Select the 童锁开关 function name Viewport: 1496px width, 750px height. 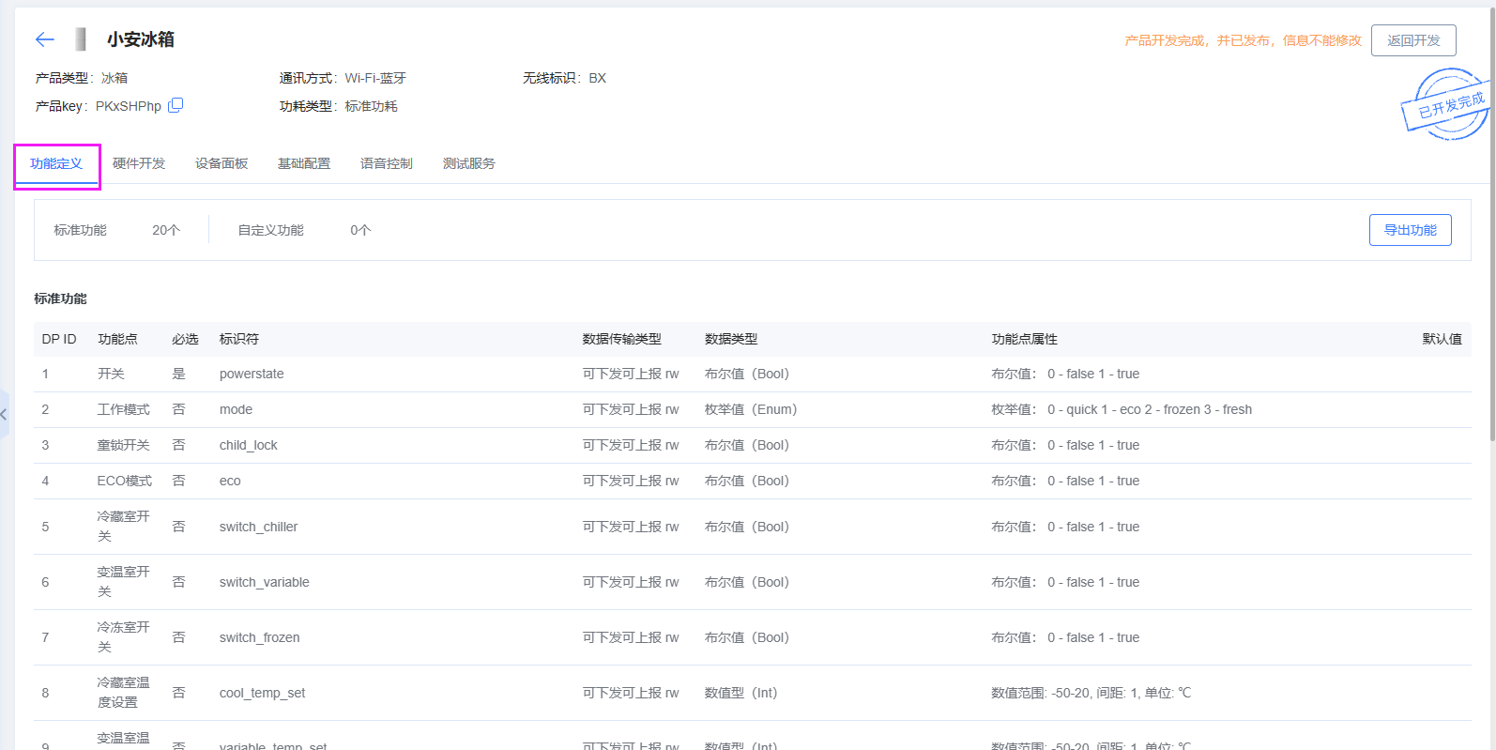coord(124,445)
